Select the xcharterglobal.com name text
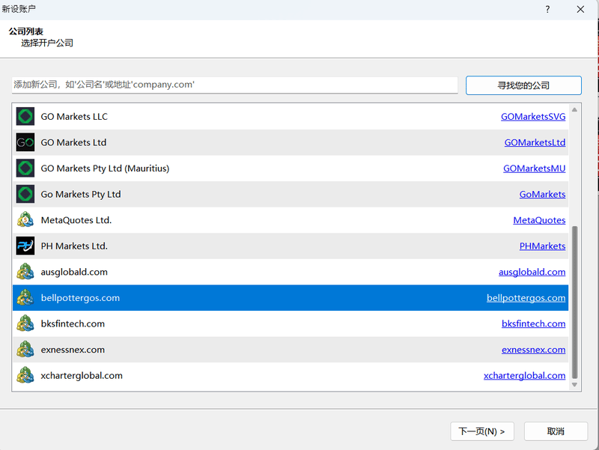599x450 pixels. click(x=82, y=376)
